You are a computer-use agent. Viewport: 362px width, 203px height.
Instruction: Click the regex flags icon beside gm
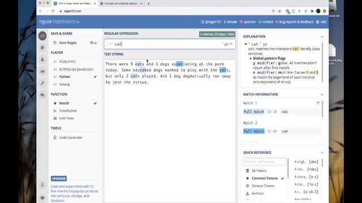pyautogui.click(x=231, y=44)
